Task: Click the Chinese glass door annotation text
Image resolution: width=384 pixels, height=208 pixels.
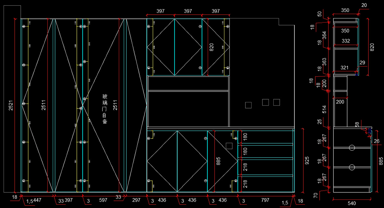Action: pos(105,109)
